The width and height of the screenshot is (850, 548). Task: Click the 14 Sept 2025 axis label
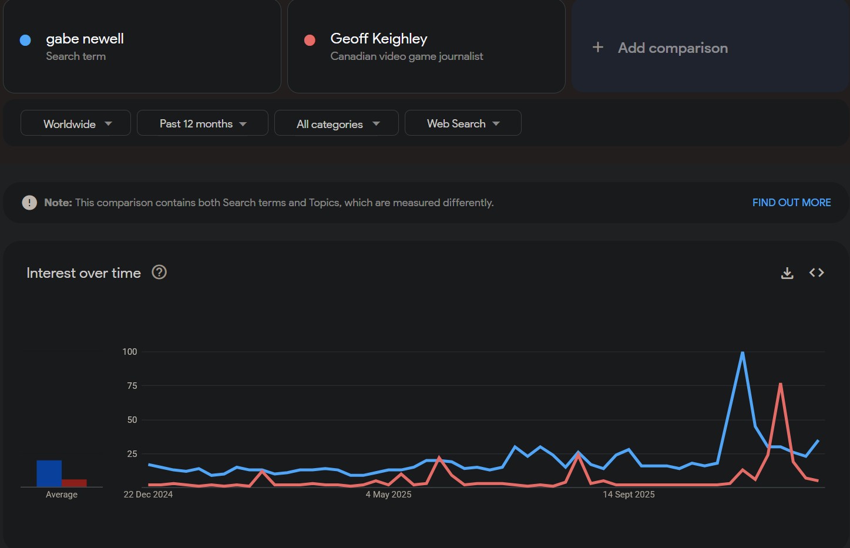tap(629, 495)
